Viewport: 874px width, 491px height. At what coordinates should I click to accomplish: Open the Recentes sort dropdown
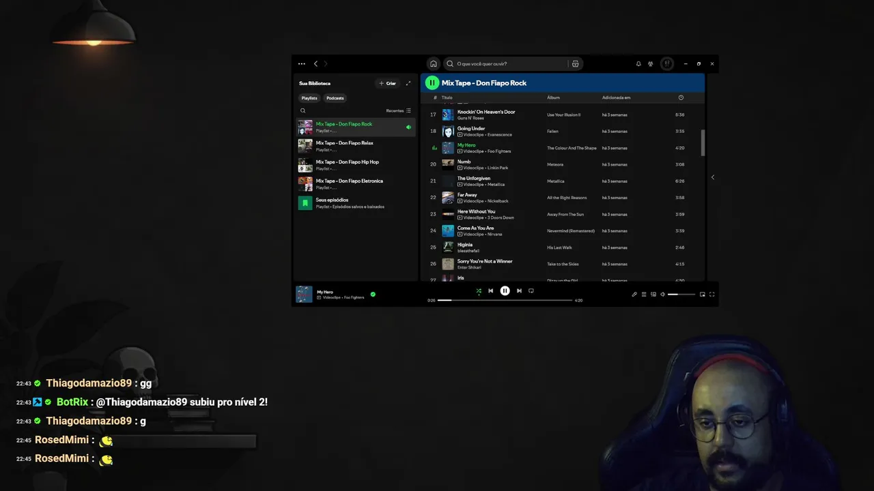click(x=399, y=110)
